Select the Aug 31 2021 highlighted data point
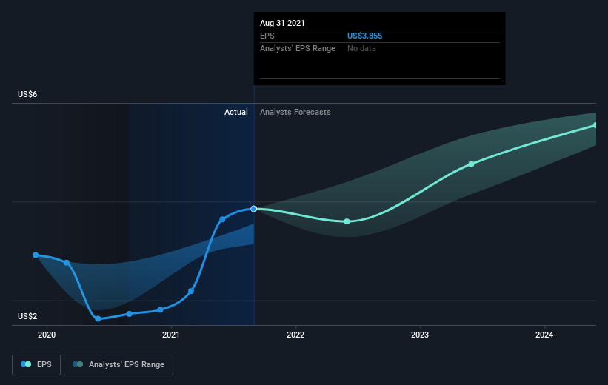Viewport: 608px width, 385px height. tap(253, 209)
